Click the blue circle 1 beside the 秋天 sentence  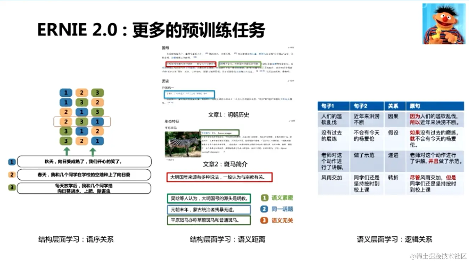12,161
